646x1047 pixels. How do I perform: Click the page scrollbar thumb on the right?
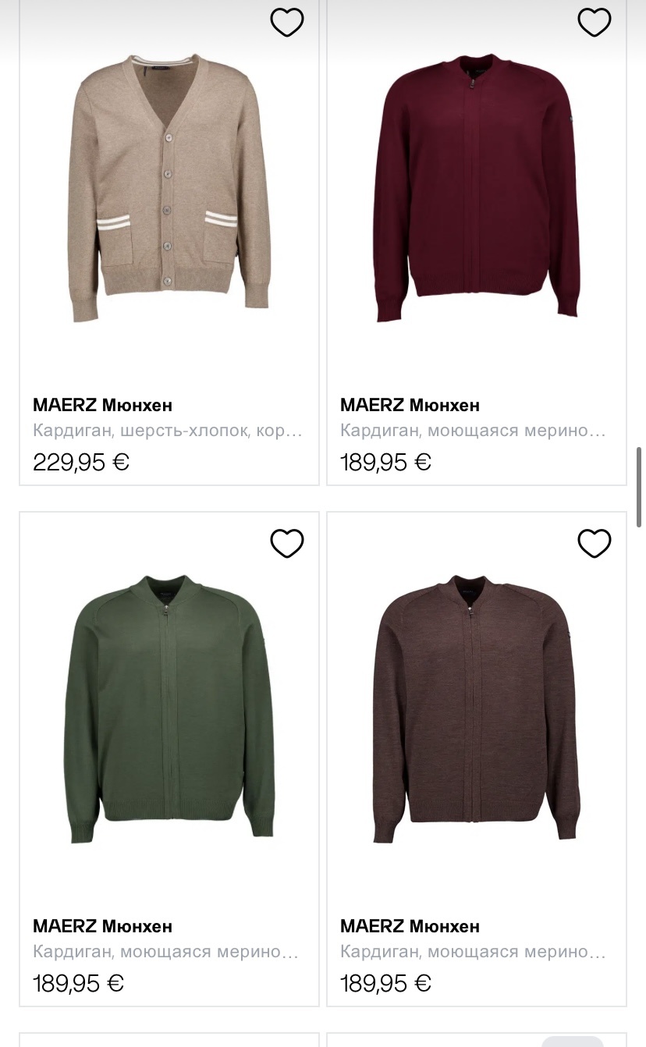point(640,488)
